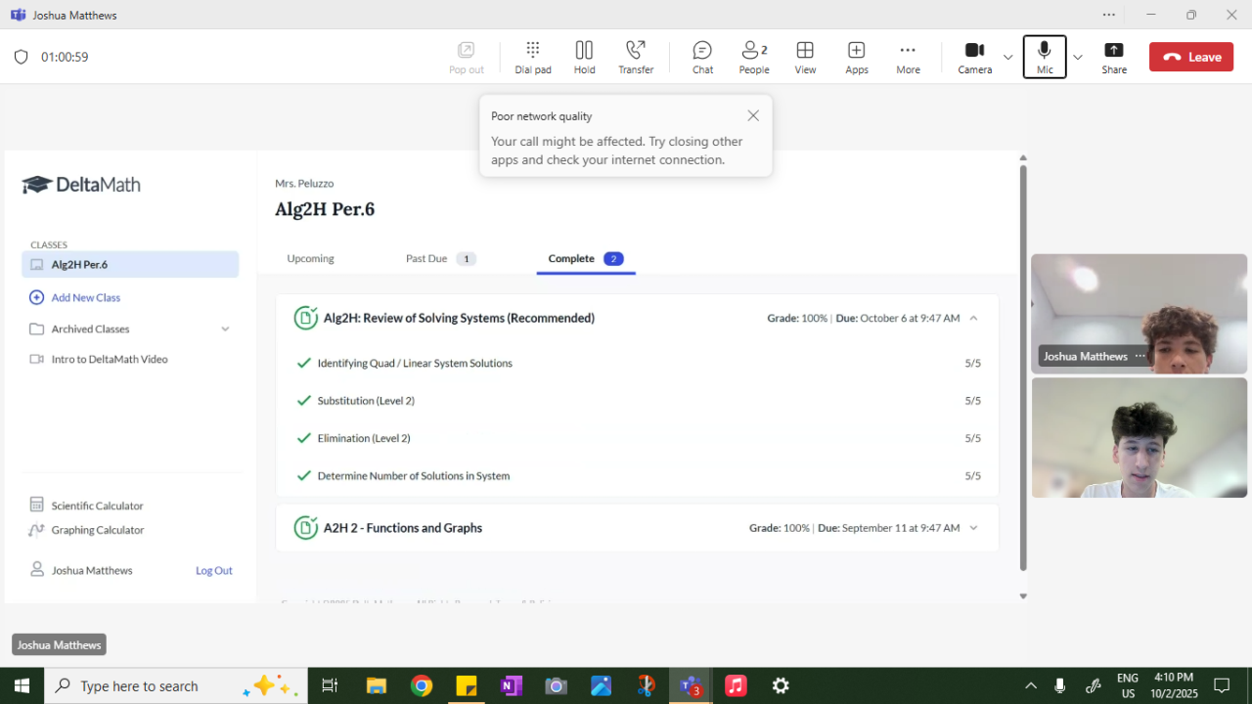Open Camera app from taskbar
Image resolution: width=1252 pixels, height=704 pixels.
click(x=557, y=685)
